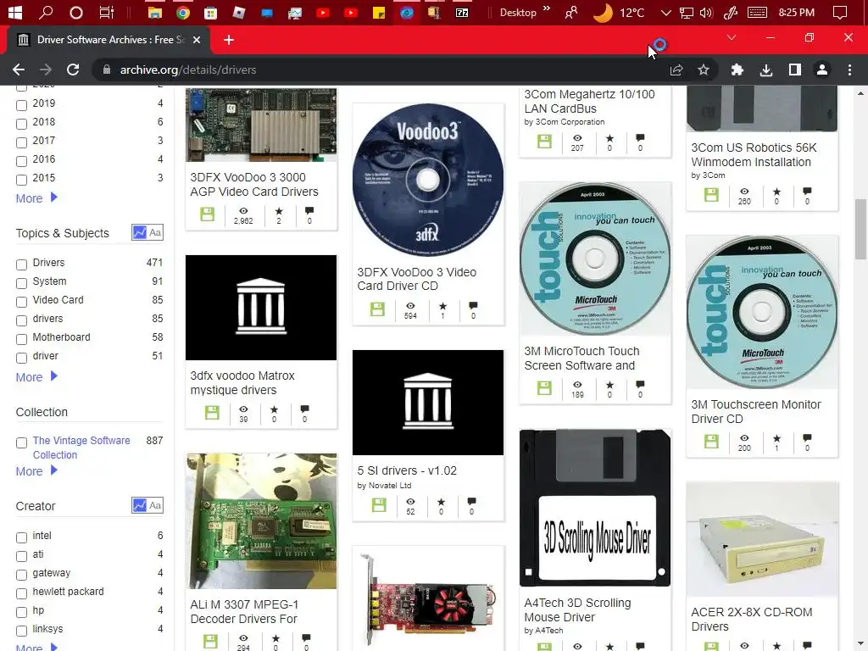This screenshot has height=651, width=868.
Task: Open 3dfx voodoo Matrox mystique drivers link
Action: point(242,382)
